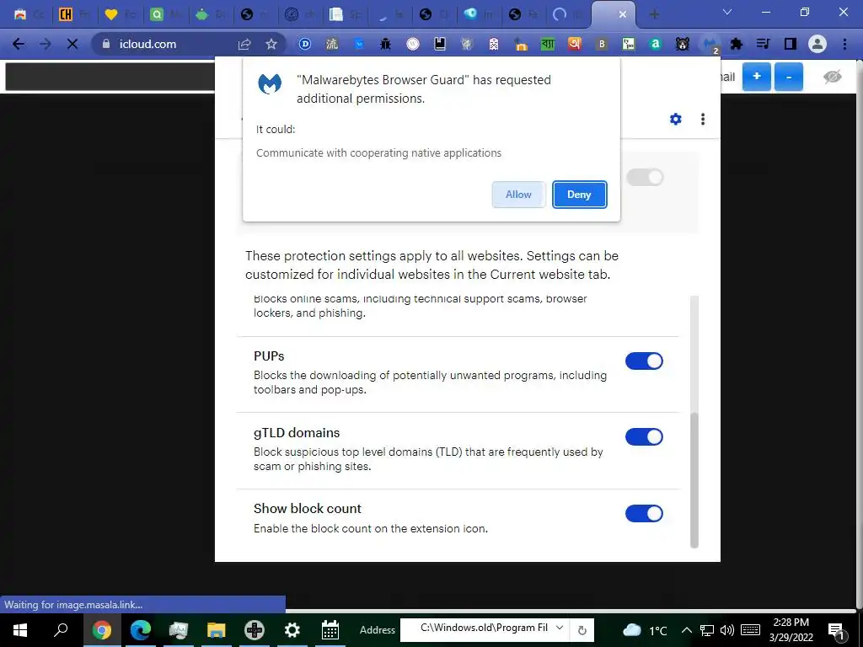This screenshot has width=863, height=647.
Task: Refresh the taskbar address toolbar
Action: tap(582, 630)
